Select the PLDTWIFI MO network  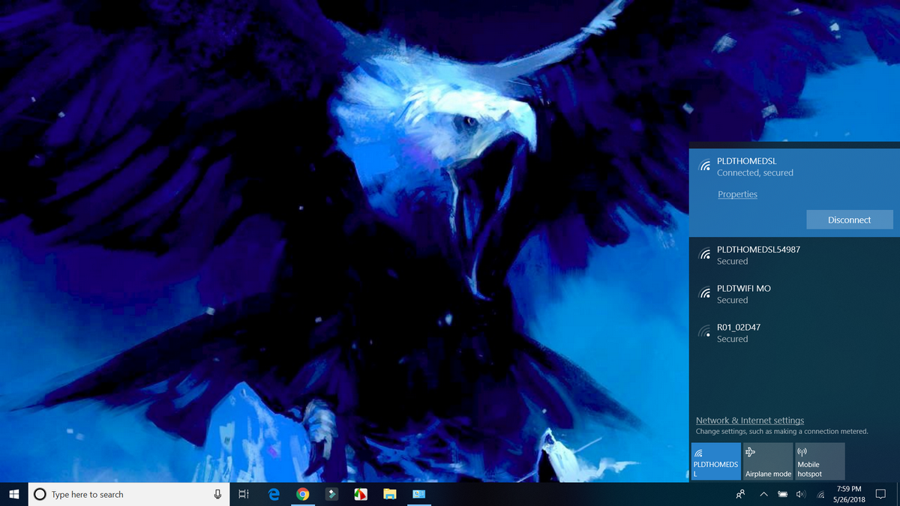tap(794, 294)
